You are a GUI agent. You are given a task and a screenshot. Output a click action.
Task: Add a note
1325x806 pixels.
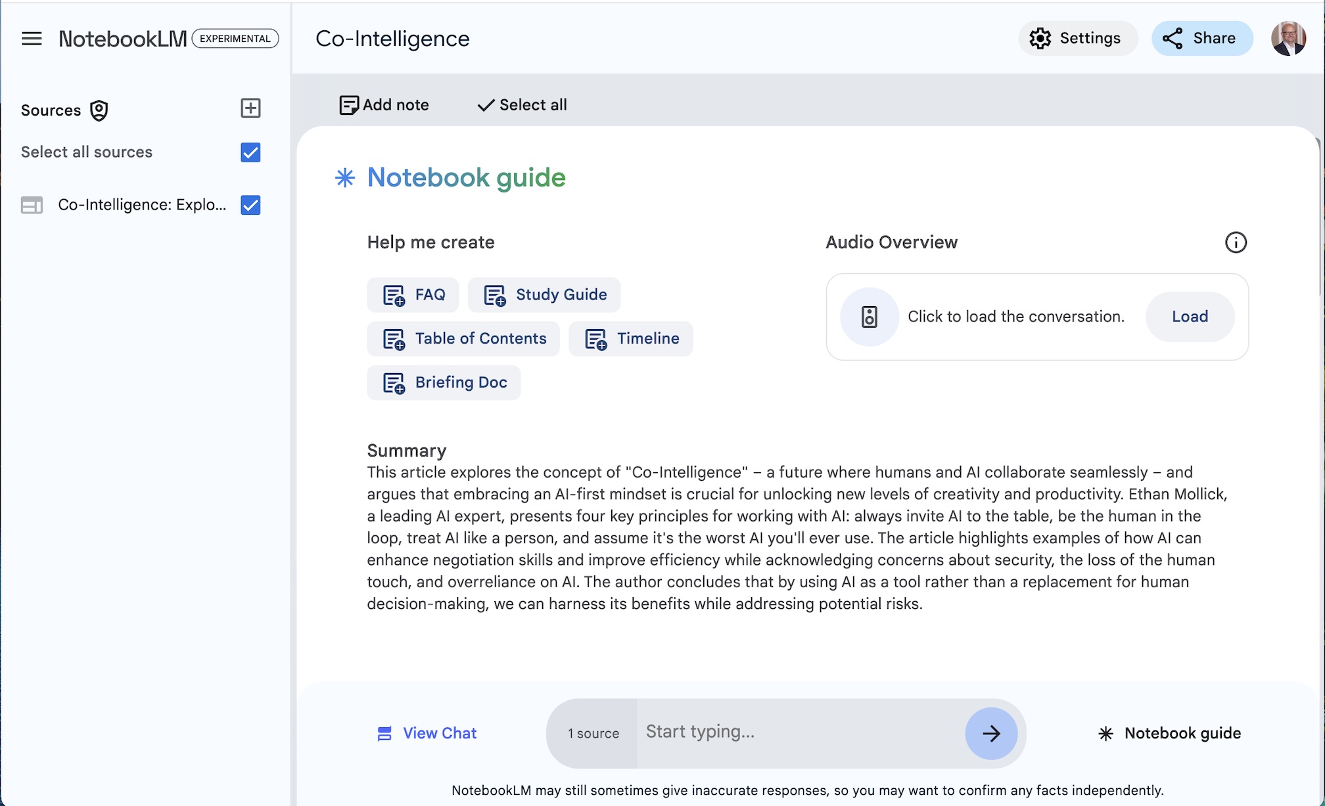[384, 105]
